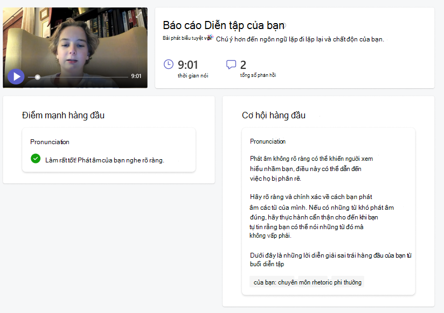Click the "của bạn:" mispronounced phrase chip
Image resolution: width=444 pixels, height=313 pixels.
[307, 282]
